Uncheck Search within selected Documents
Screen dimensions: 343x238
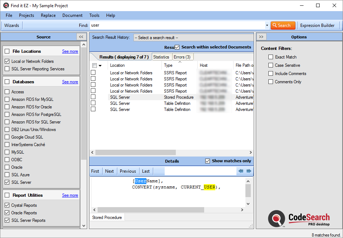[x=177, y=47]
